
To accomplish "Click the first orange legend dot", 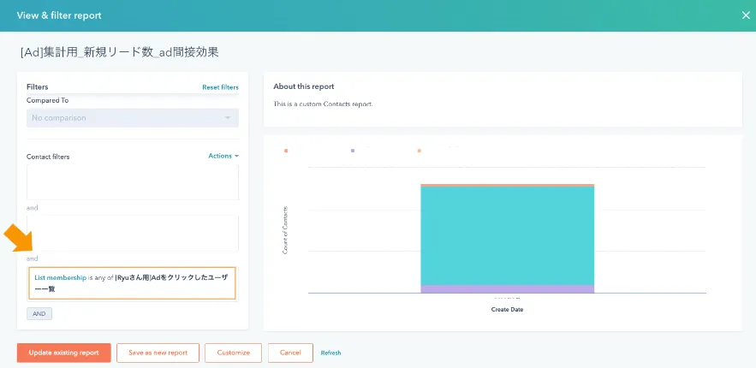I will tap(286, 151).
